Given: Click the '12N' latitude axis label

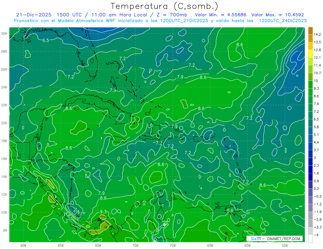Looking at the screenshot, I should click(x=5, y=194).
